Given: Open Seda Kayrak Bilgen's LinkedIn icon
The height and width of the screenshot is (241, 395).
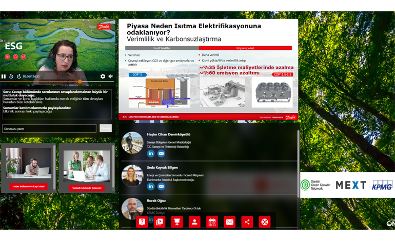Looking at the screenshot, I should (151, 186).
